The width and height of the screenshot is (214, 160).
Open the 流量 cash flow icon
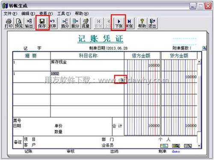(x=86, y=23)
